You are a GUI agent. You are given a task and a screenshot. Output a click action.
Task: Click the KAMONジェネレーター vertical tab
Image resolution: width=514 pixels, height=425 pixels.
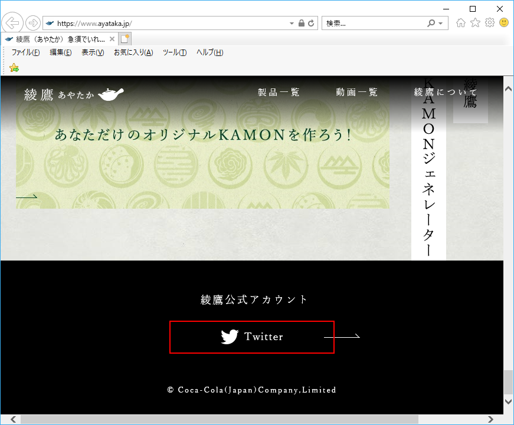pyautogui.click(x=428, y=169)
